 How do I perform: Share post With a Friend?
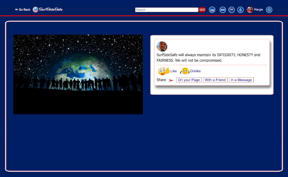(215, 80)
